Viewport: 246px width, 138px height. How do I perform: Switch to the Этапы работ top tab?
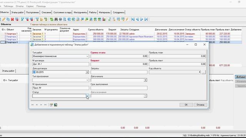17,12
